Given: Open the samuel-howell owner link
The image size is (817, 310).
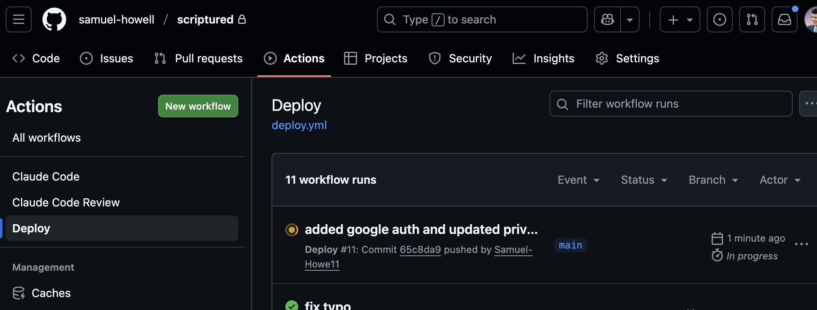Looking at the screenshot, I should tap(116, 19).
